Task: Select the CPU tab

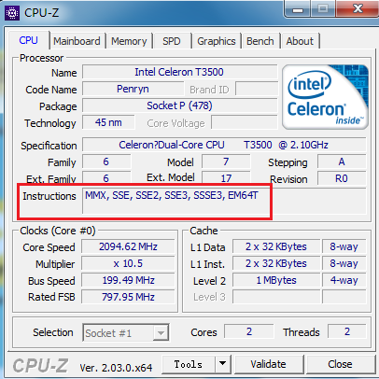Action: pos(28,40)
